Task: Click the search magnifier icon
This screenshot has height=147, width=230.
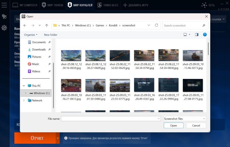Action: tap(204, 25)
